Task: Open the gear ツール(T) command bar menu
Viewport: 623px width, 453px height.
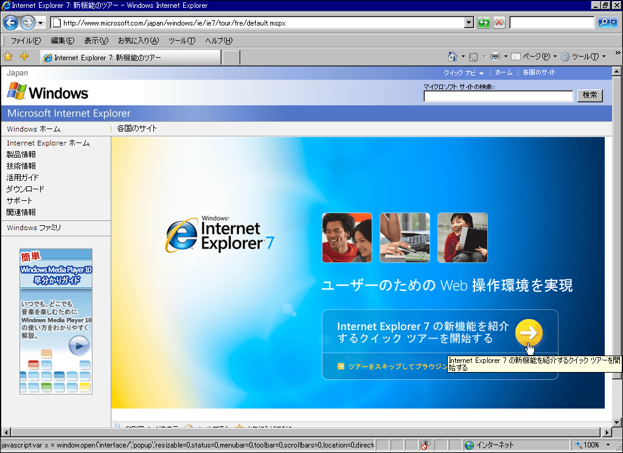Action: click(x=583, y=57)
